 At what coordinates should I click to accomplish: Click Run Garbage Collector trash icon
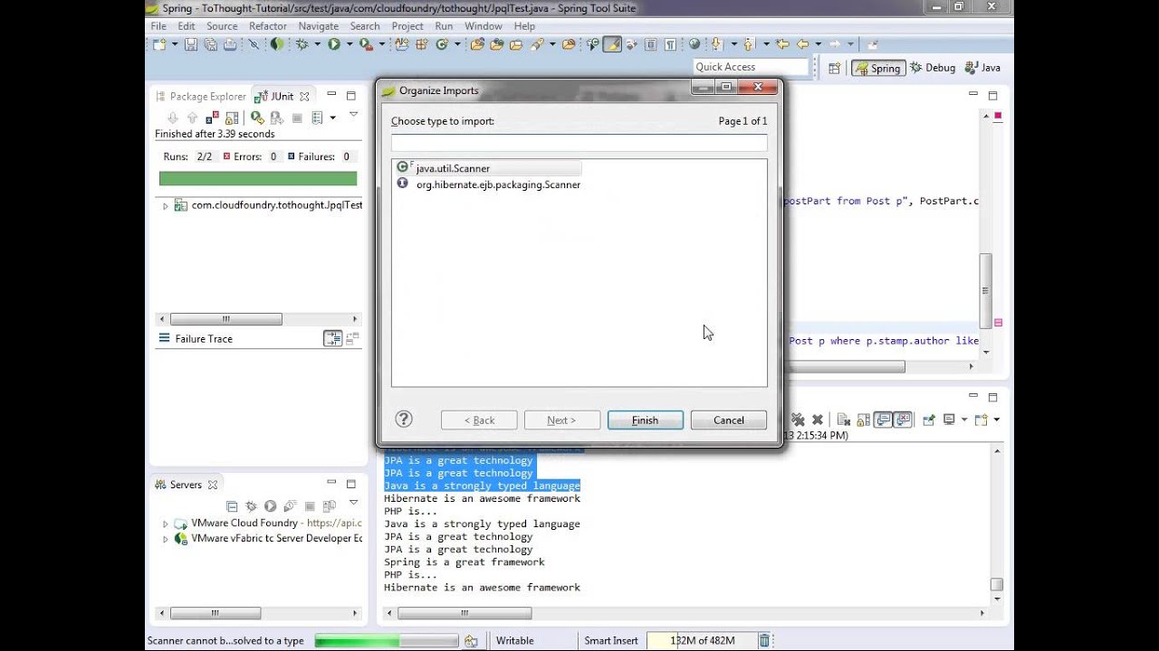click(764, 640)
